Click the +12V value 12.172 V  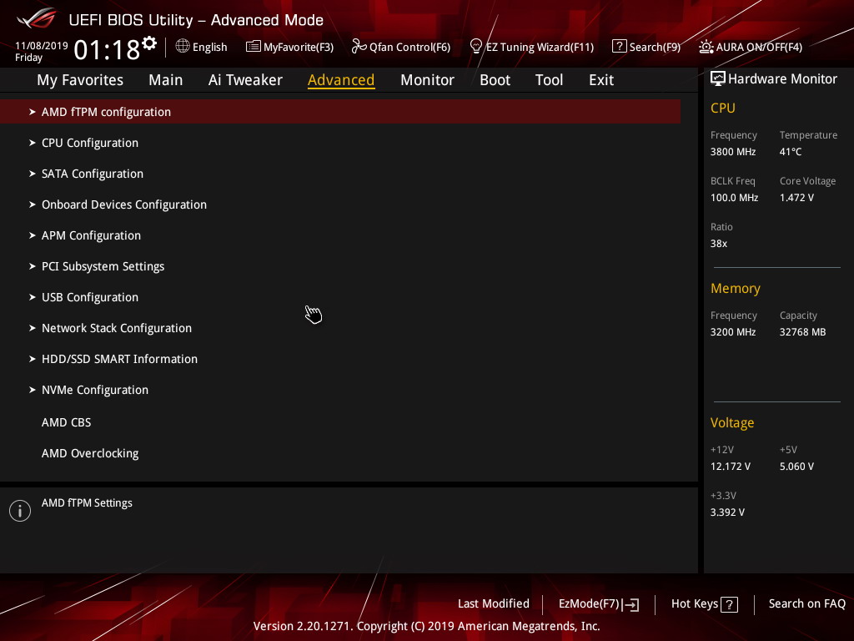(x=730, y=467)
